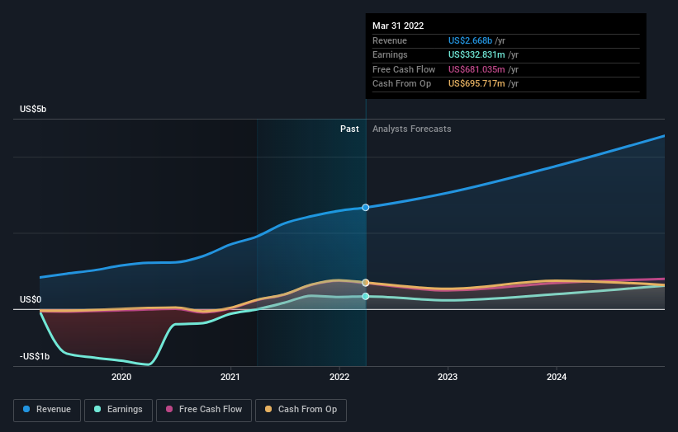
Task: Click the Past section label
Action: tap(349, 129)
